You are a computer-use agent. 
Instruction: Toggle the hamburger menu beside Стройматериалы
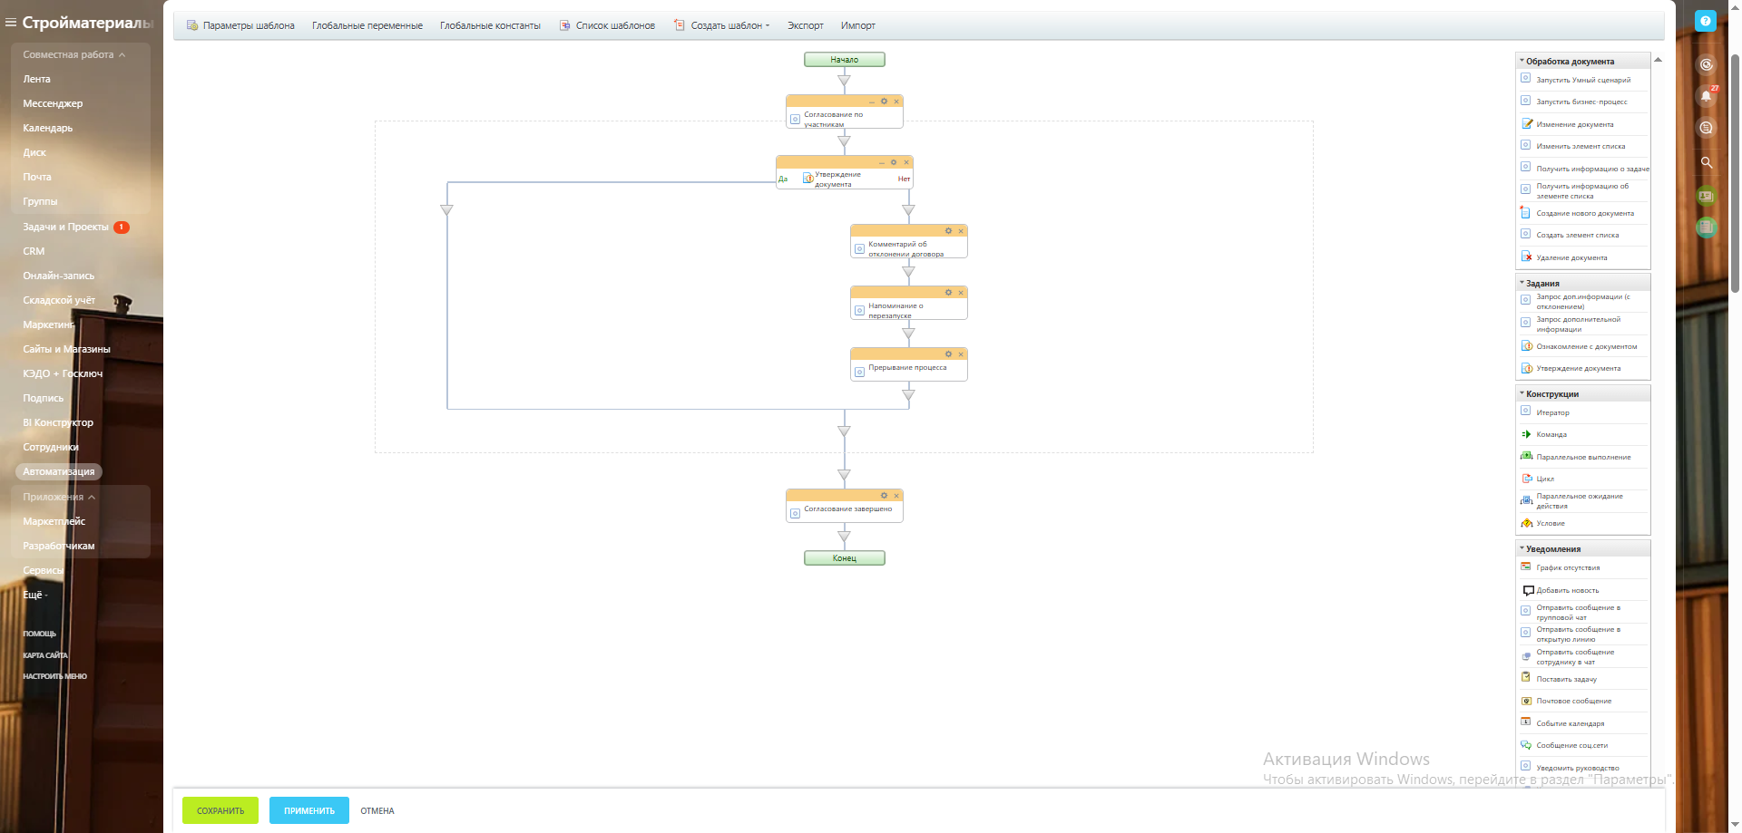11,23
